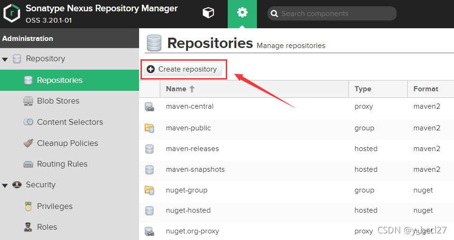Click the maven-snapshots hosted icon
Screen dimensions: 454x240
click(x=149, y=169)
